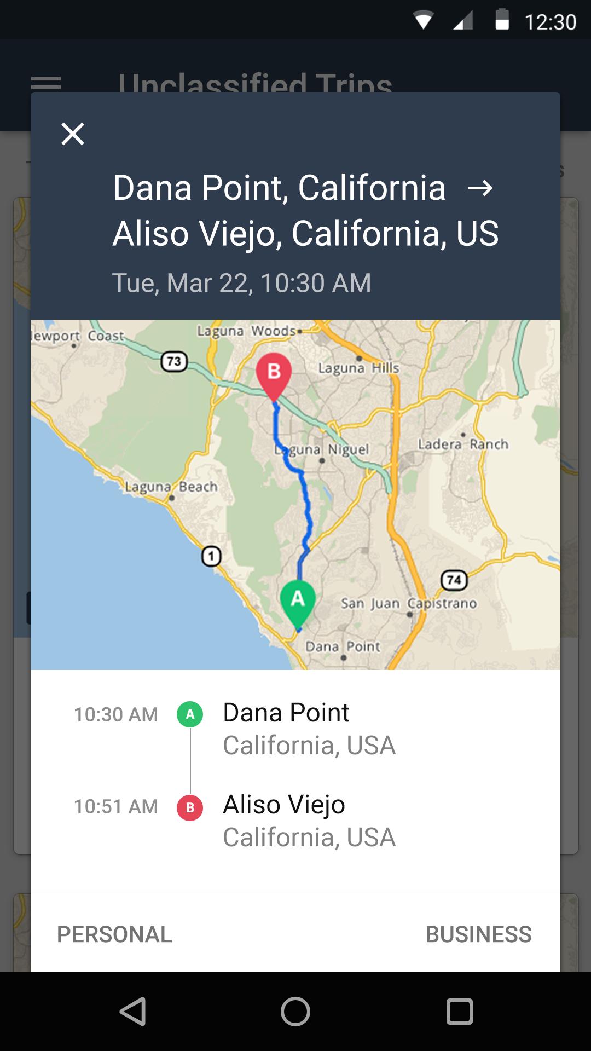Tap the green A origin map pin
Image resolution: width=591 pixels, height=1051 pixels.
(297, 601)
